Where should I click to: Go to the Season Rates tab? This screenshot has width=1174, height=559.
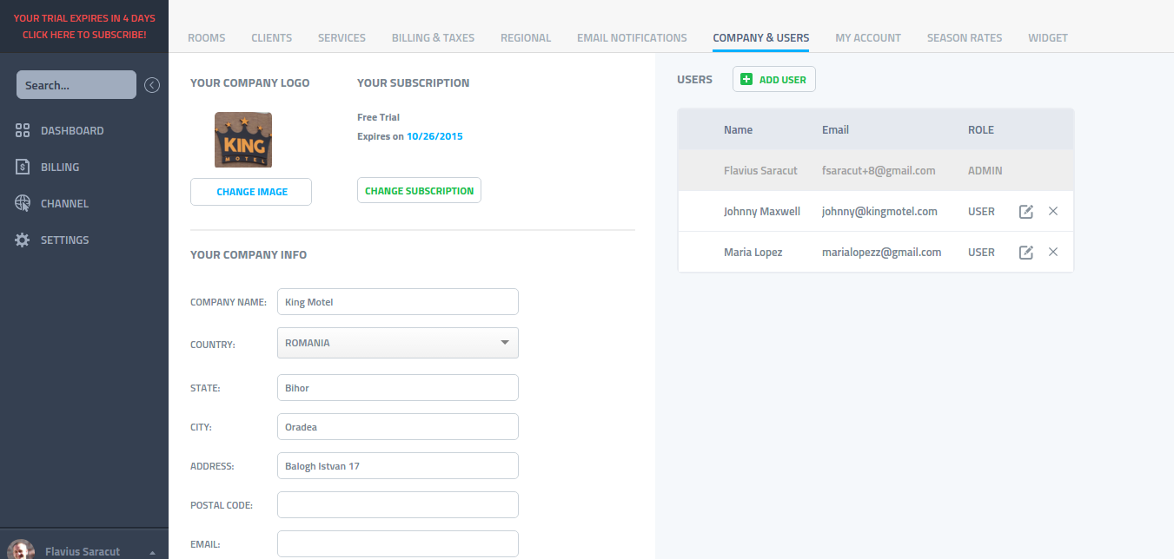[965, 38]
